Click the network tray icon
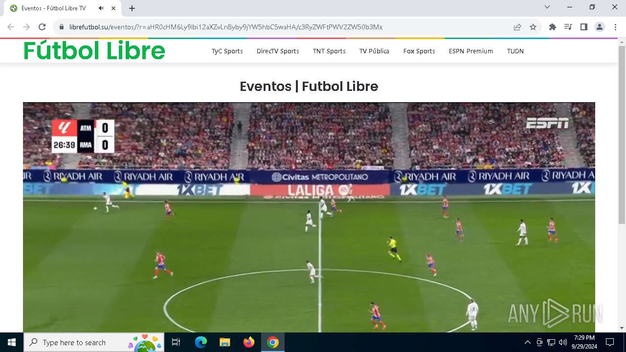Screen dimensions: 626x352 click(x=551, y=342)
